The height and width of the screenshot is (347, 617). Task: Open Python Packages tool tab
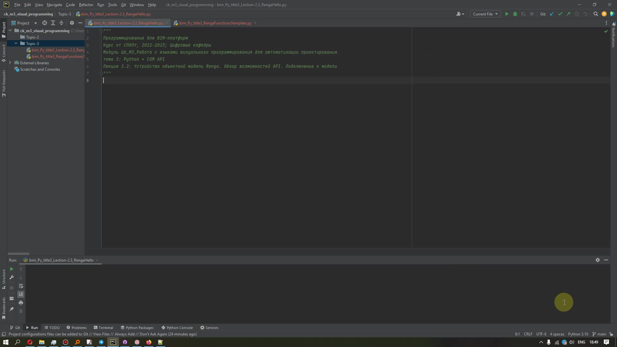(137, 328)
